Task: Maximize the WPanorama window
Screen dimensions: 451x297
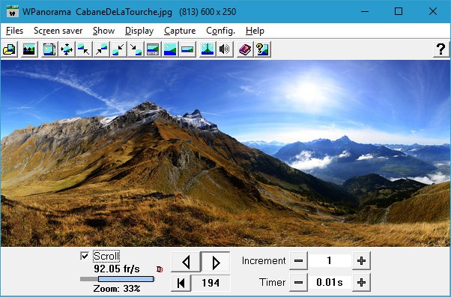Action: 399,11
